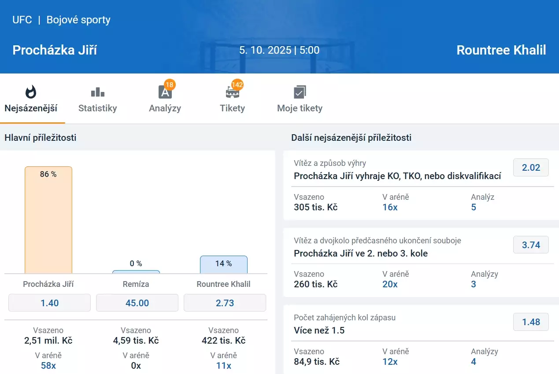Click the orange 86 % bar for Procházka
The height and width of the screenshot is (374, 559).
[48, 220]
